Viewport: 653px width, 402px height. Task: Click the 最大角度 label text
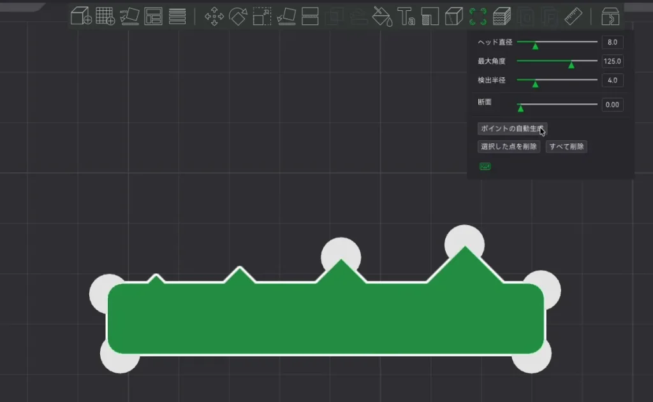[492, 61]
